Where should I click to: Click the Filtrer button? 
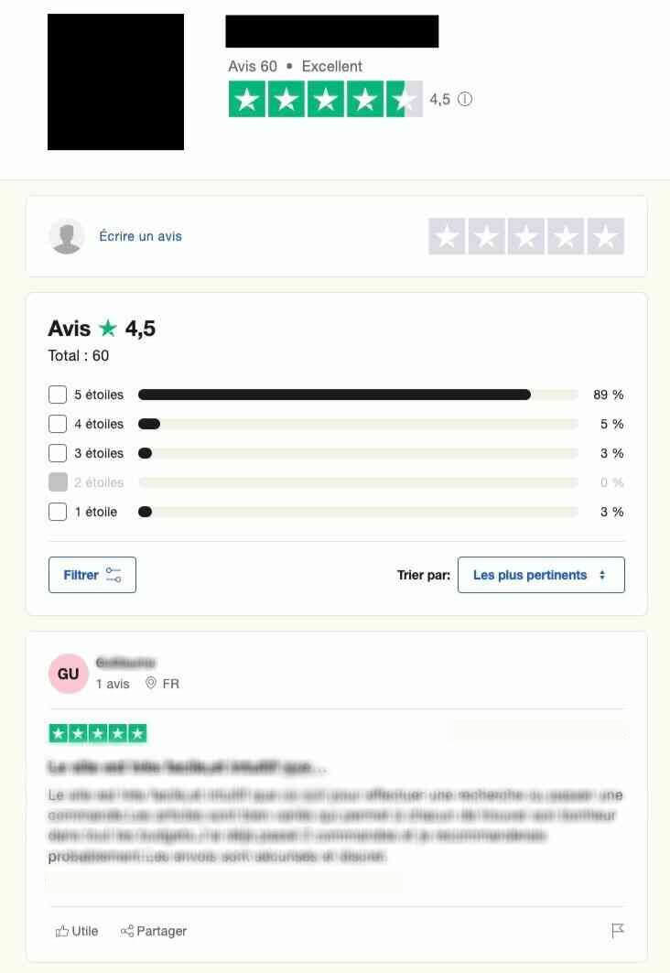point(92,575)
